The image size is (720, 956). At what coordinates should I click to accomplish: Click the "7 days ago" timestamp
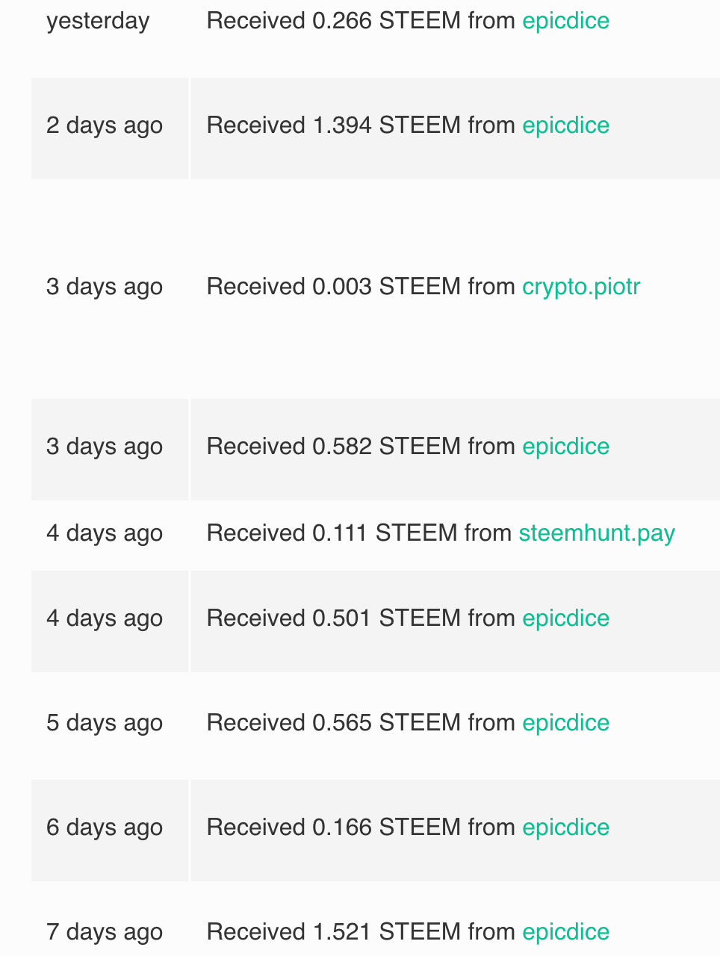click(105, 932)
